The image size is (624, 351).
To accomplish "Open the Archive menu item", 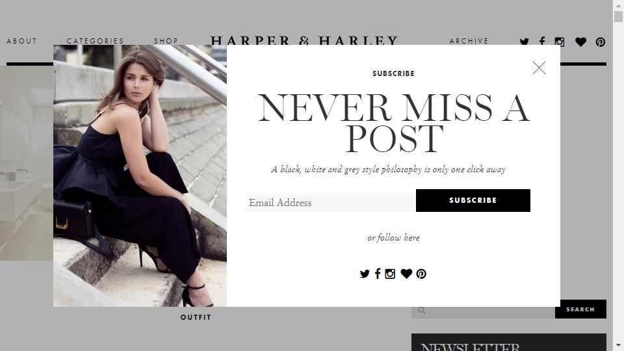I will click(469, 41).
